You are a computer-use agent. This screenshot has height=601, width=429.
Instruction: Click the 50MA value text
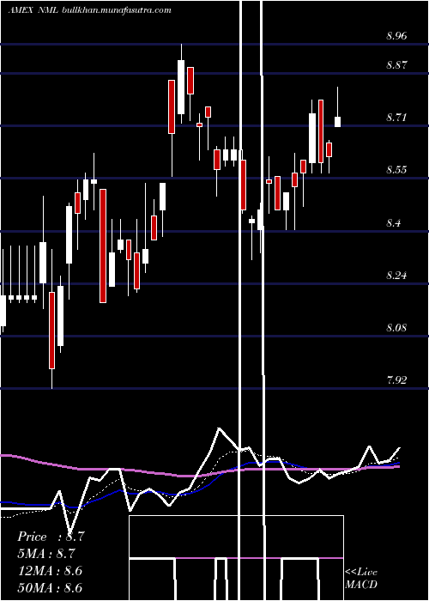(50, 587)
